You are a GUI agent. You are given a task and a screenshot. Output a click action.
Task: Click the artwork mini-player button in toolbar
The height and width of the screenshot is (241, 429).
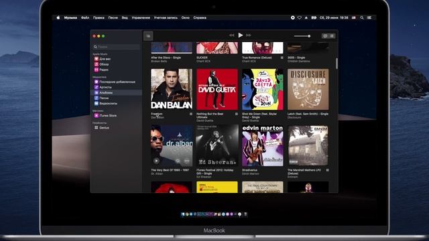pyautogui.click(x=148, y=35)
